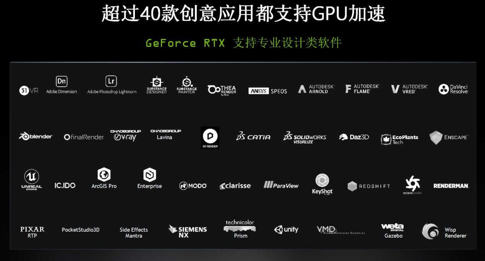Click the Side Effects Mantra text
This screenshot has width=485, height=261.
tap(134, 233)
